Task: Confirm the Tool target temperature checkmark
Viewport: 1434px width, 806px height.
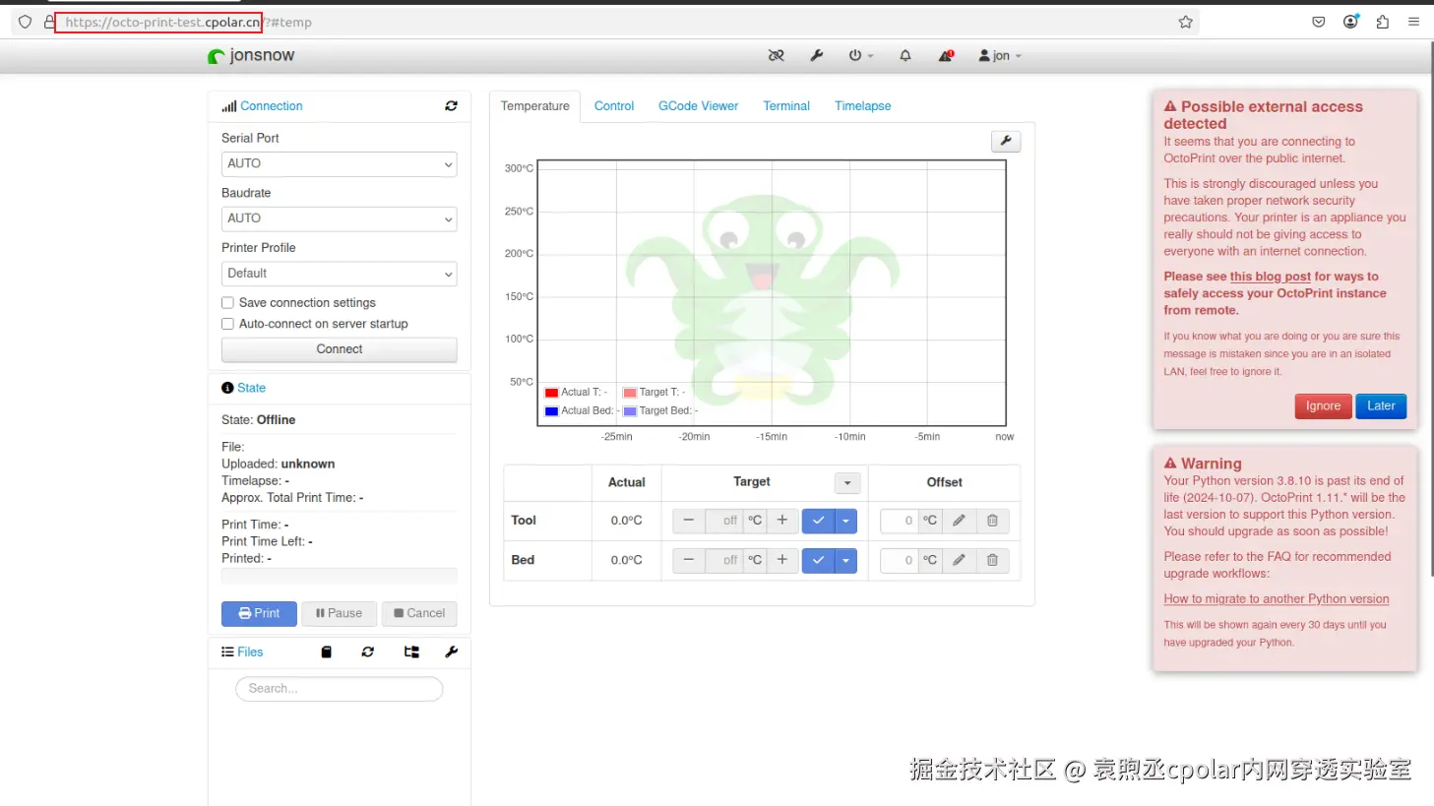Action: [818, 521]
